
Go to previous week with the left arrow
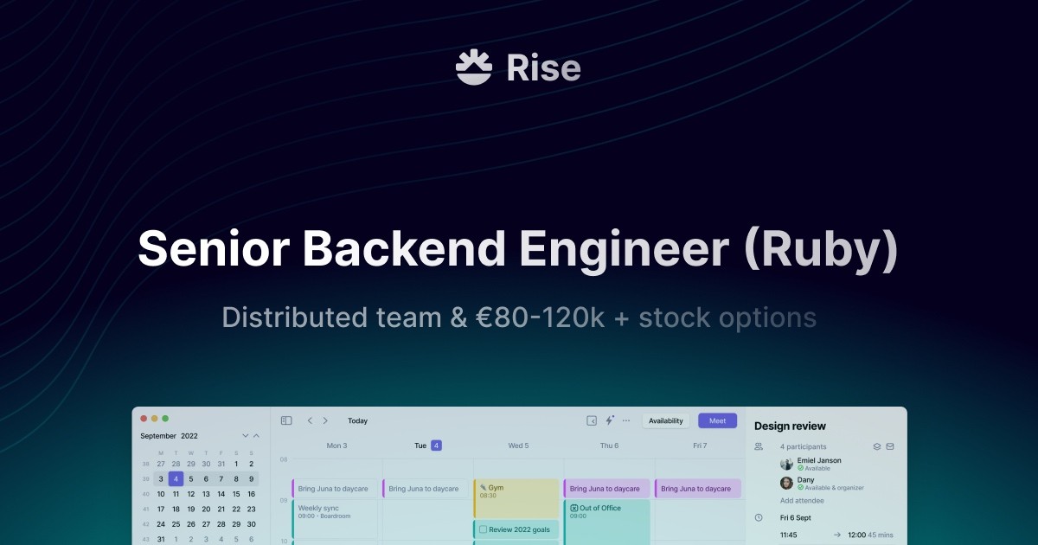click(310, 420)
